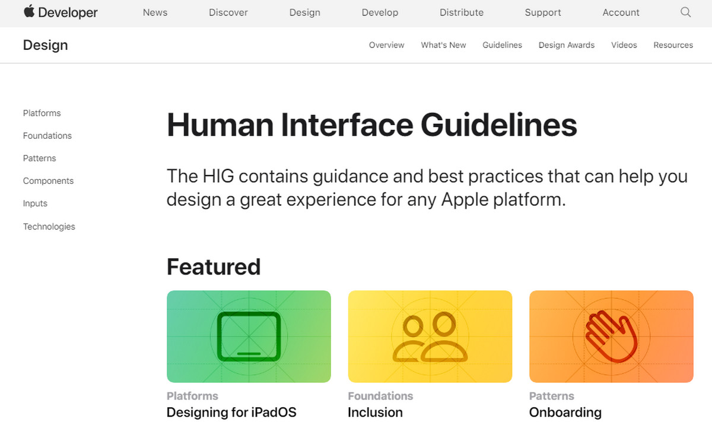712x438 pixels.
Task: Open the News menu item
Action: point(155,12)
